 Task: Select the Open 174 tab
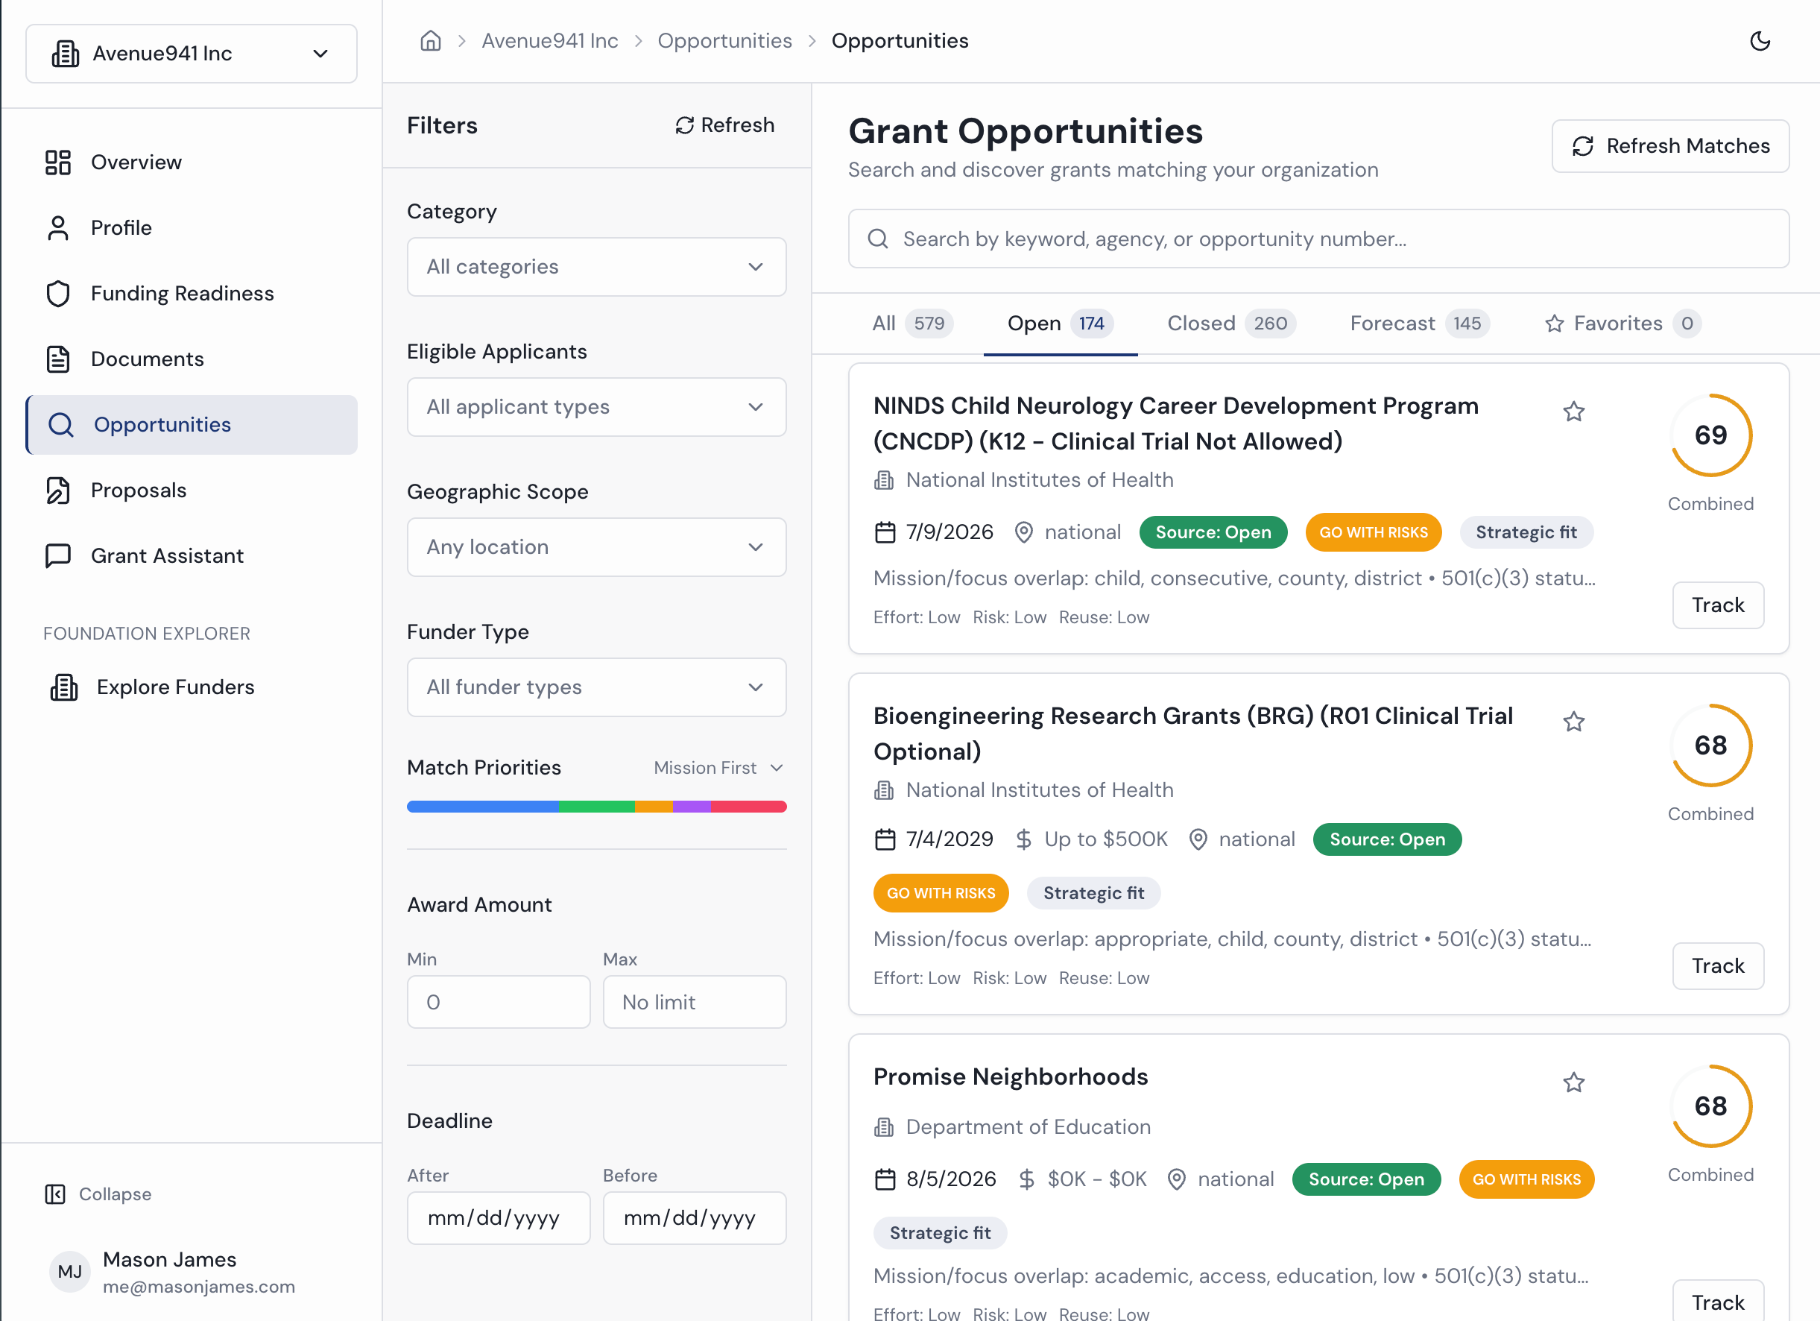1060,324
